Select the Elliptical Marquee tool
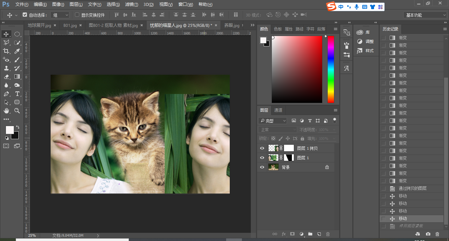The height and width of the screenshot is (241, 449). click(x=17, y=34)
